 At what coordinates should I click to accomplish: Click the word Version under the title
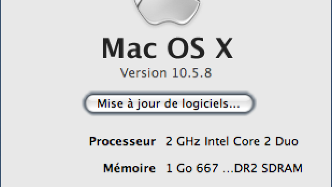click(x=144, y=73)
